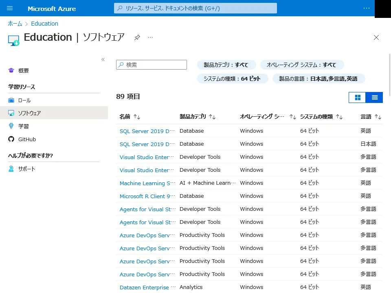Screen dimensions: 391x293
Task: Switch to grid tile view
Action: coord(358,98)
